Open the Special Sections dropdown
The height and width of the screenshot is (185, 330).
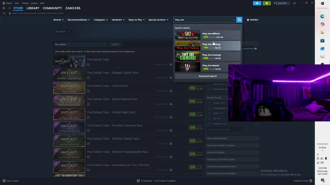point(158,20)
